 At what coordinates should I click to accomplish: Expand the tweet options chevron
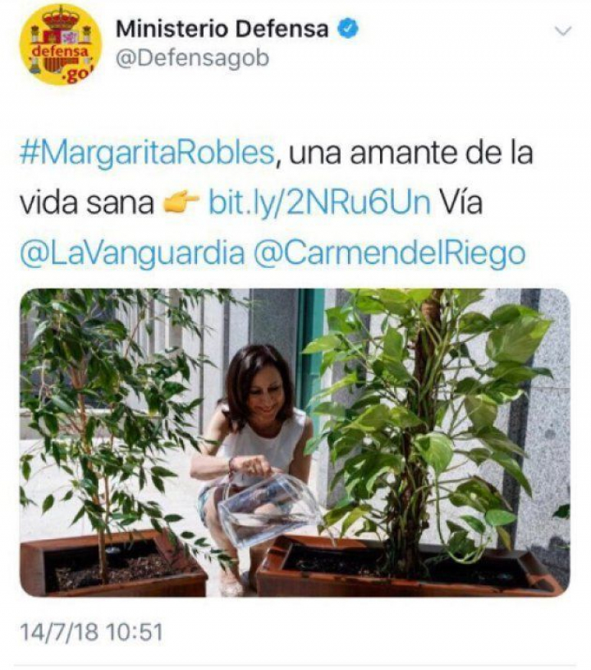[x=562, y=30]
